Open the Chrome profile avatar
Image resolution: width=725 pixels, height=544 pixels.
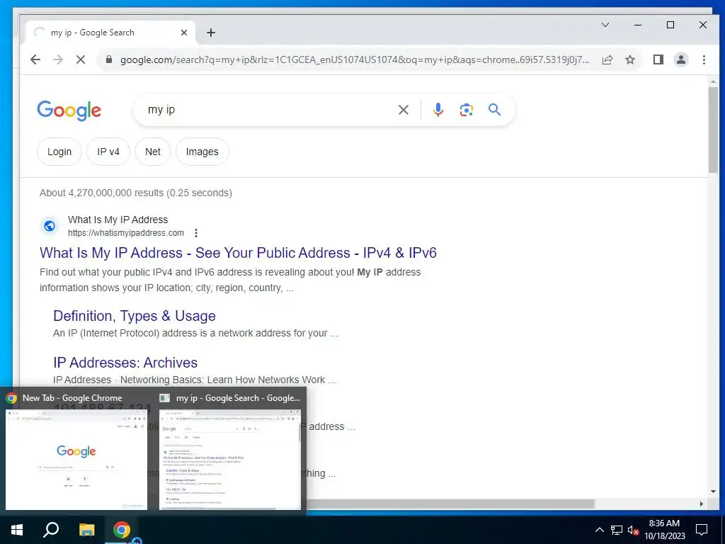tap(681, 59)
